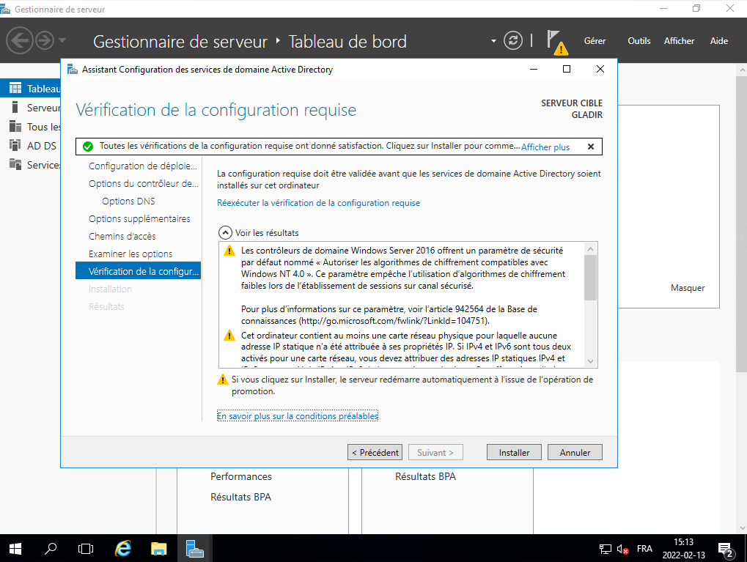Screen dimensions: 747x562
Task: Click the Server Manager refresh icon
Action: tap(514, 41)
